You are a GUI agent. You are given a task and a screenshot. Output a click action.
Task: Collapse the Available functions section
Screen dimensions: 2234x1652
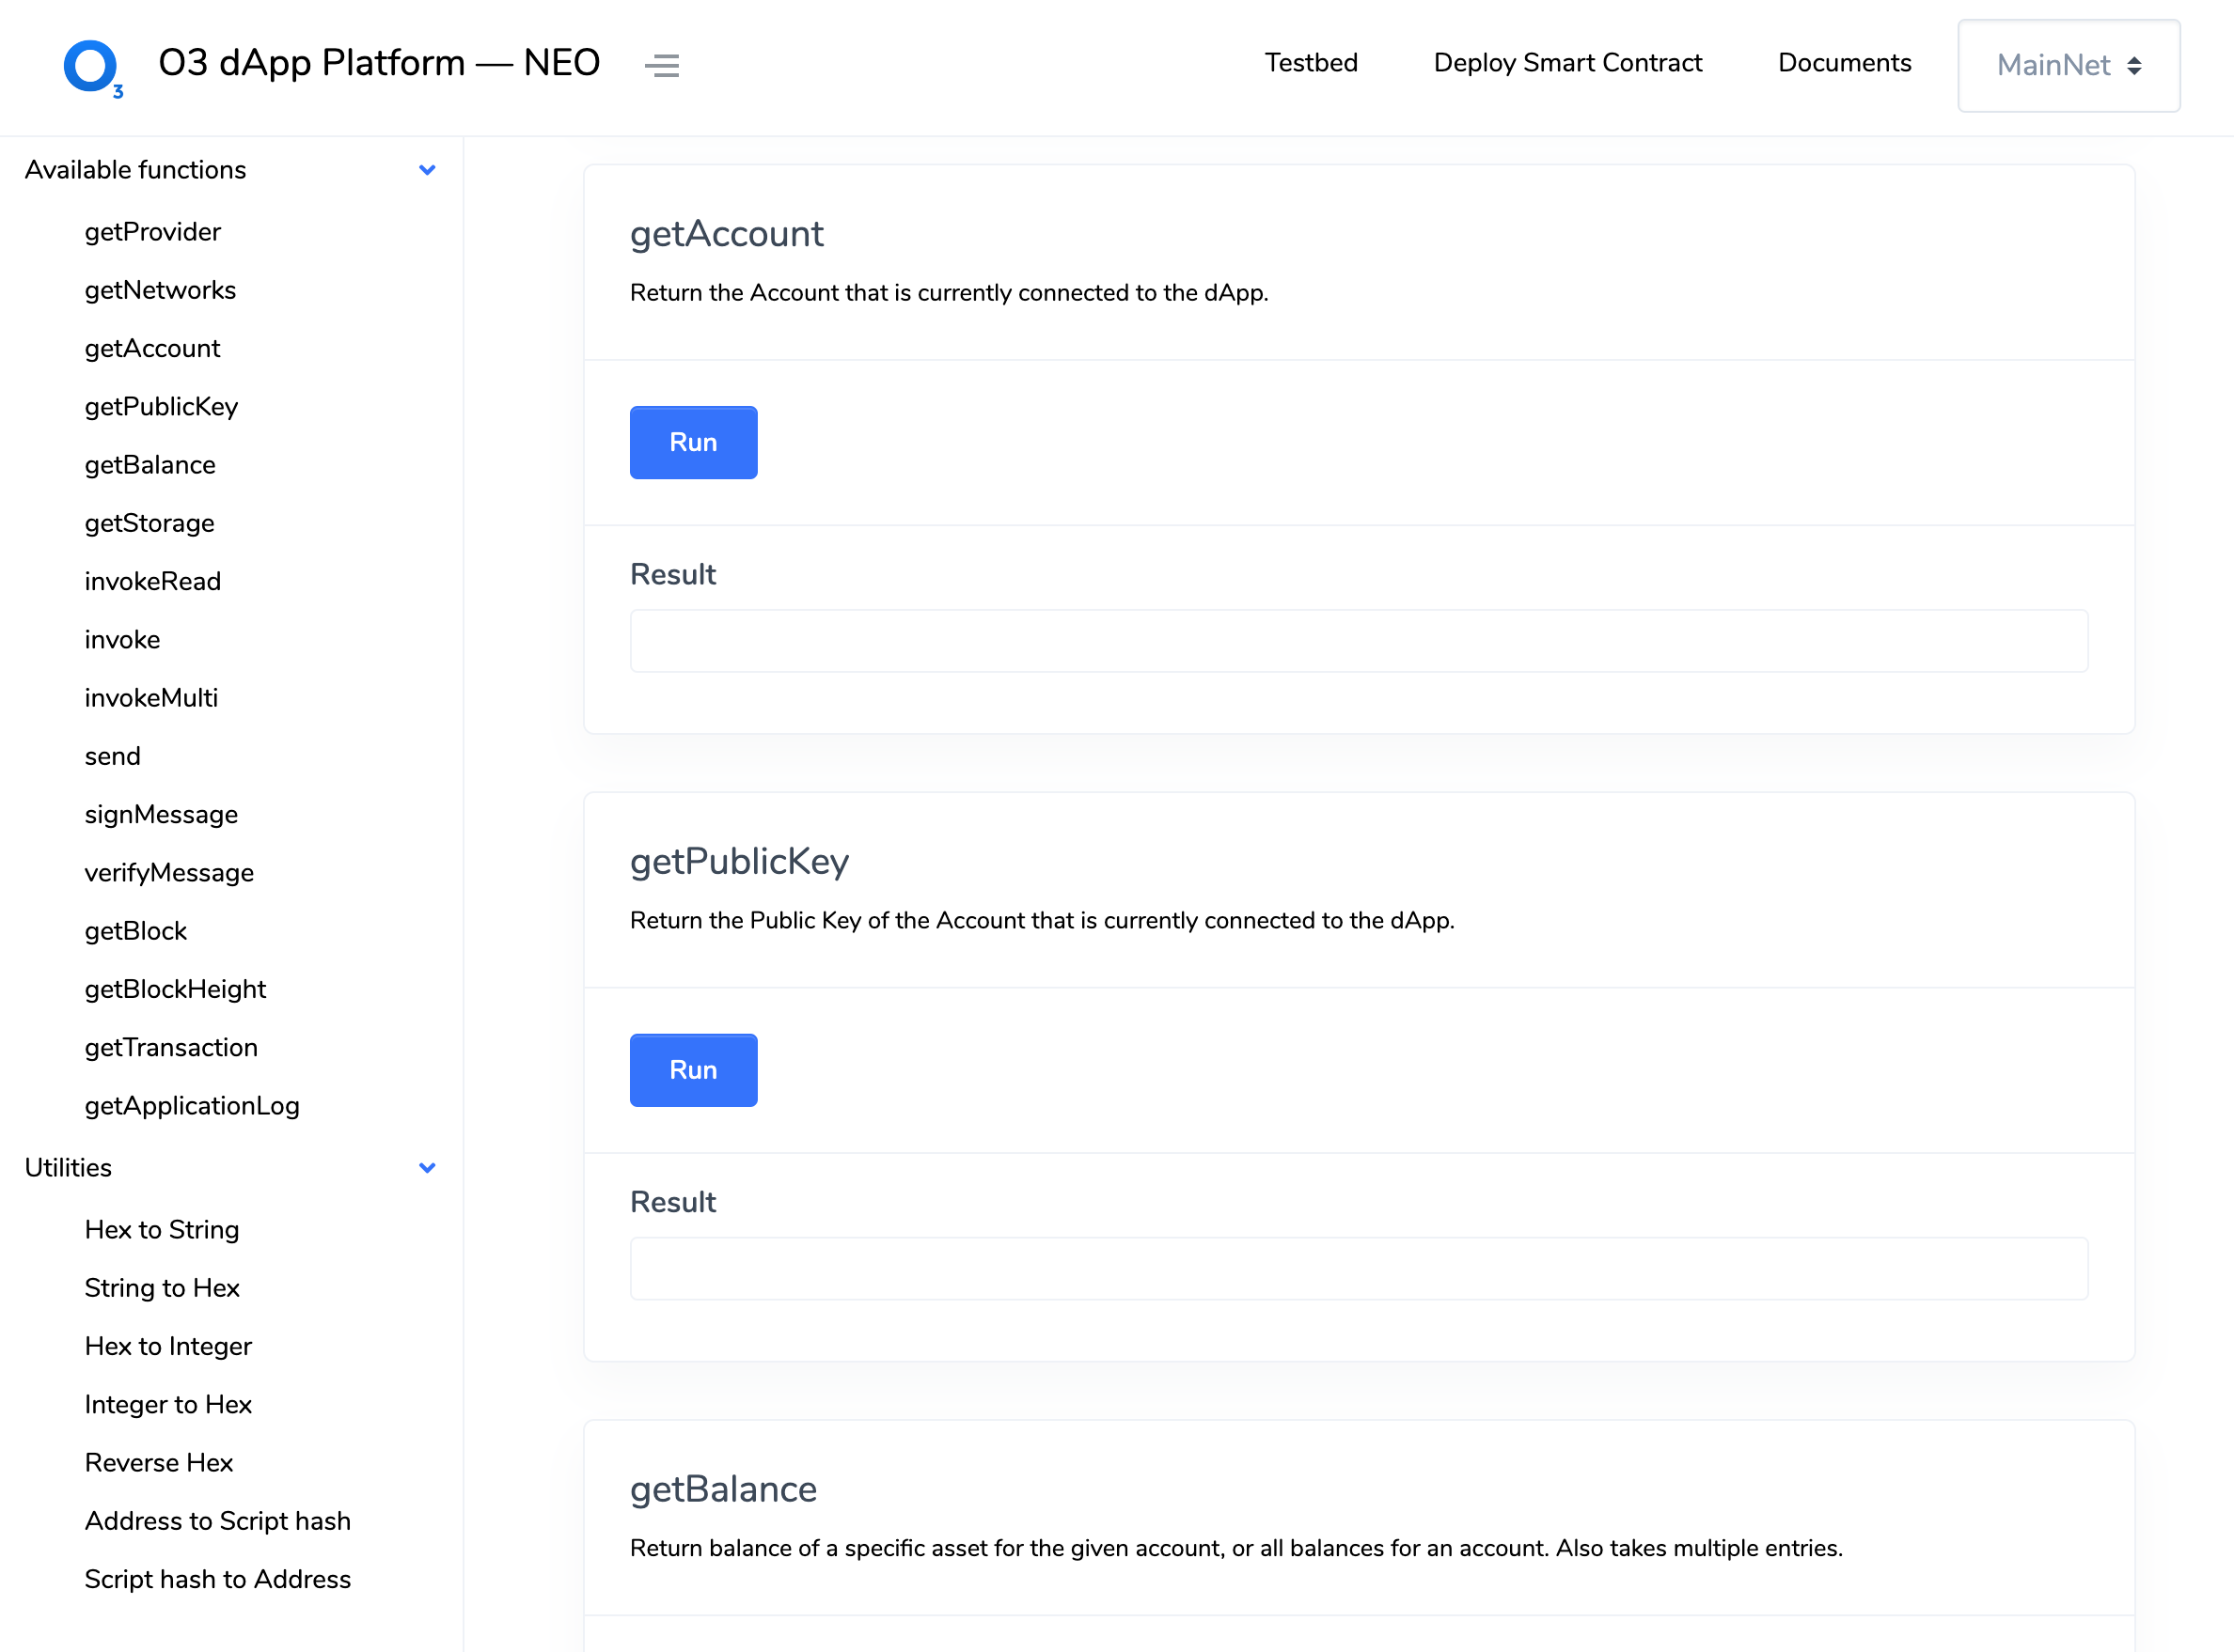(427, 170)
